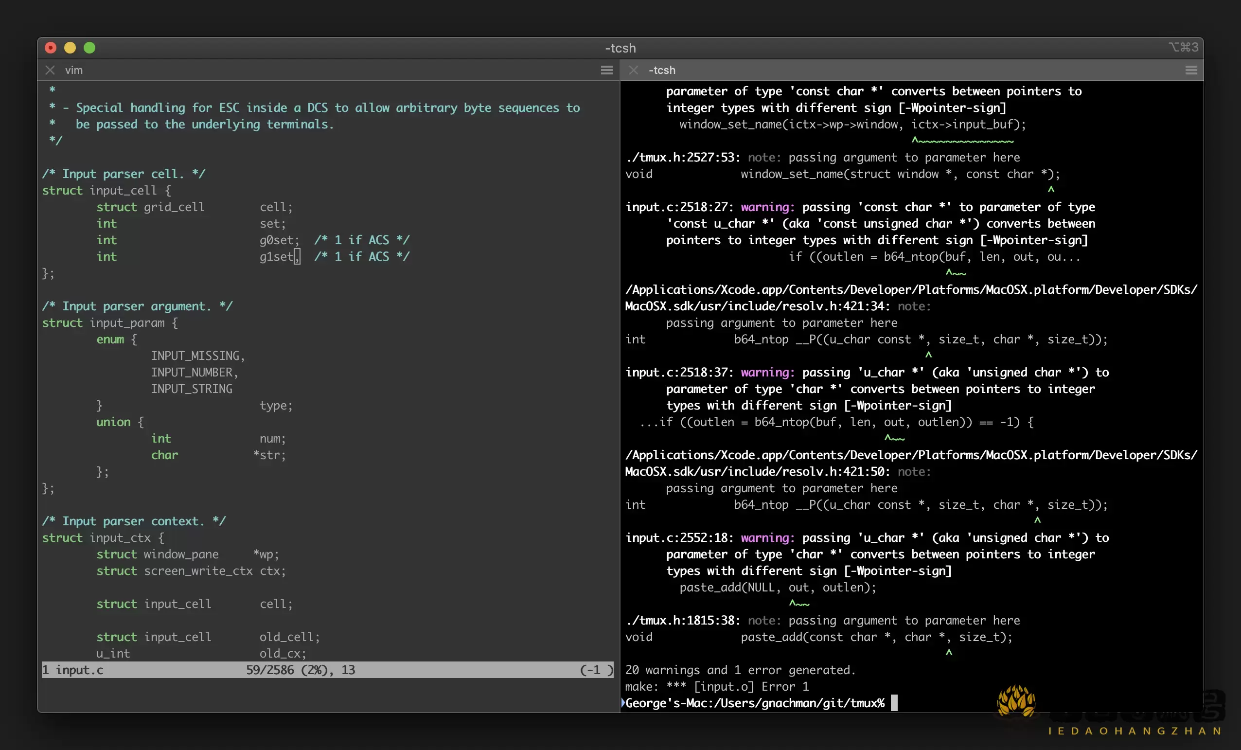
Task: Click the shell prompt 'George's-Mac:/Users/gnachman/git/tmux%'
Action: (755, 703)
